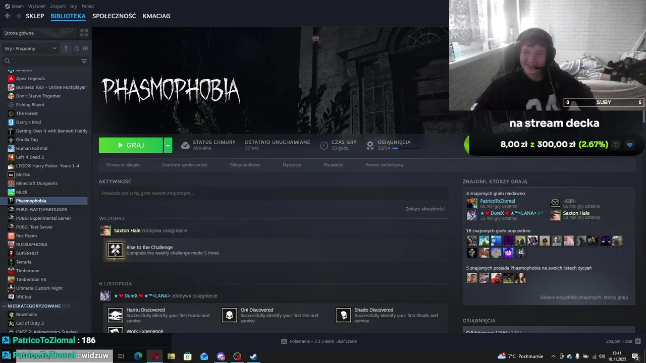Open the Opera GX taskbar icon
Screen dimensions: 646x363
tap(154, 356)
